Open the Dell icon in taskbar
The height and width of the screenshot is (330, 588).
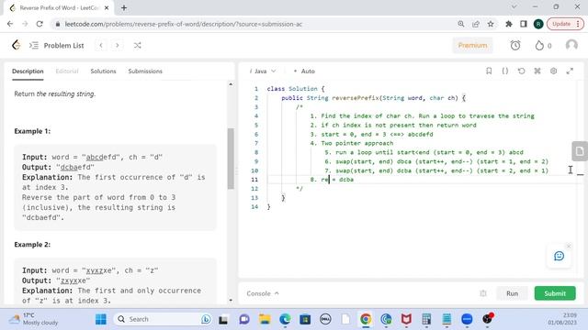coord(325,319)
